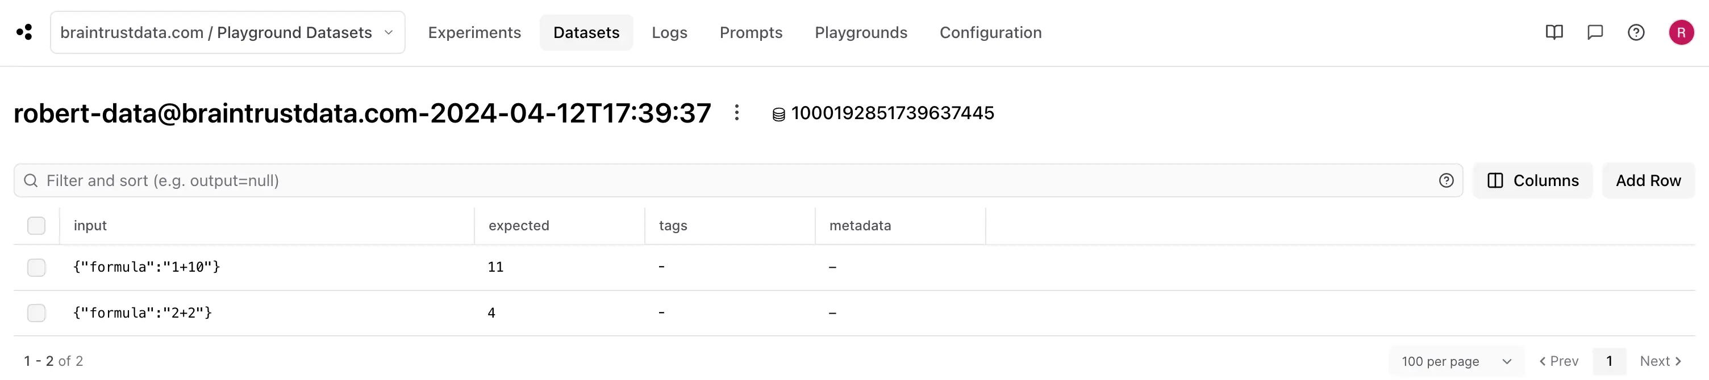The image size is (1709, 380).
Task: Open the Configuration tab
Action: click(990, 32)
